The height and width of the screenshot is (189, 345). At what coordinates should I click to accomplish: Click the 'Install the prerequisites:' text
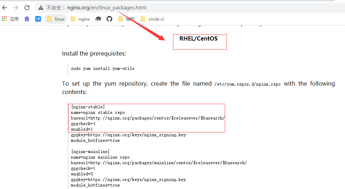(x=94, y=53)
